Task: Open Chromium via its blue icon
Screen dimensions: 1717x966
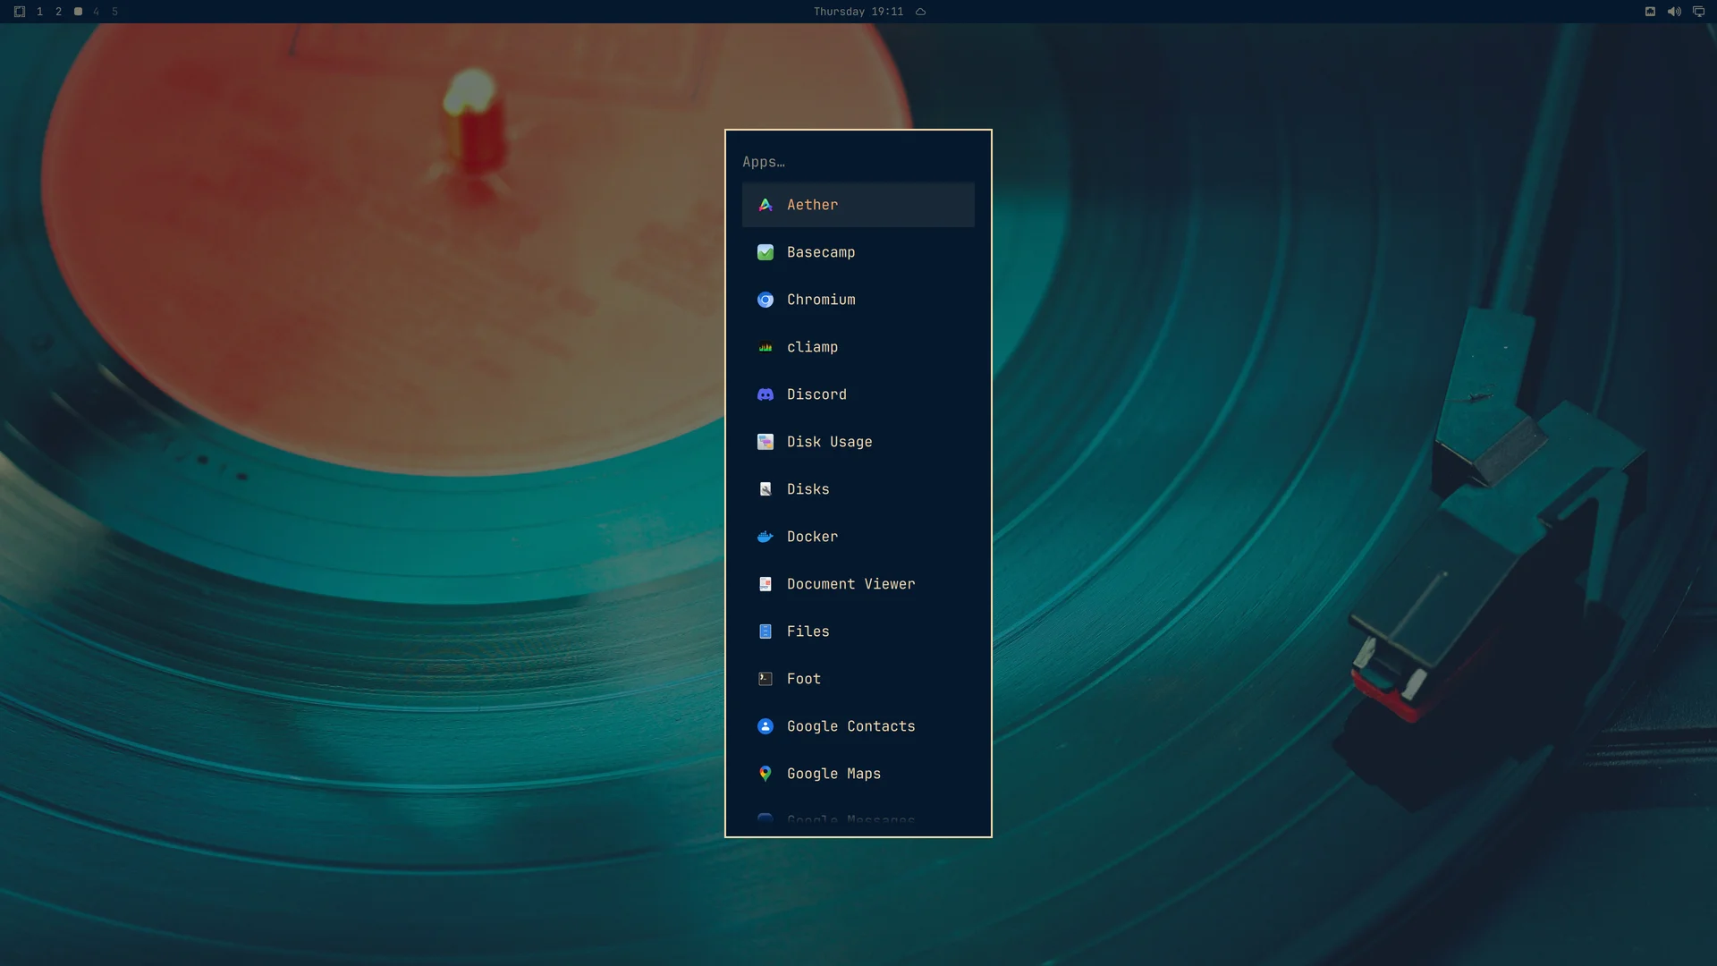Action: coord(765,300)
